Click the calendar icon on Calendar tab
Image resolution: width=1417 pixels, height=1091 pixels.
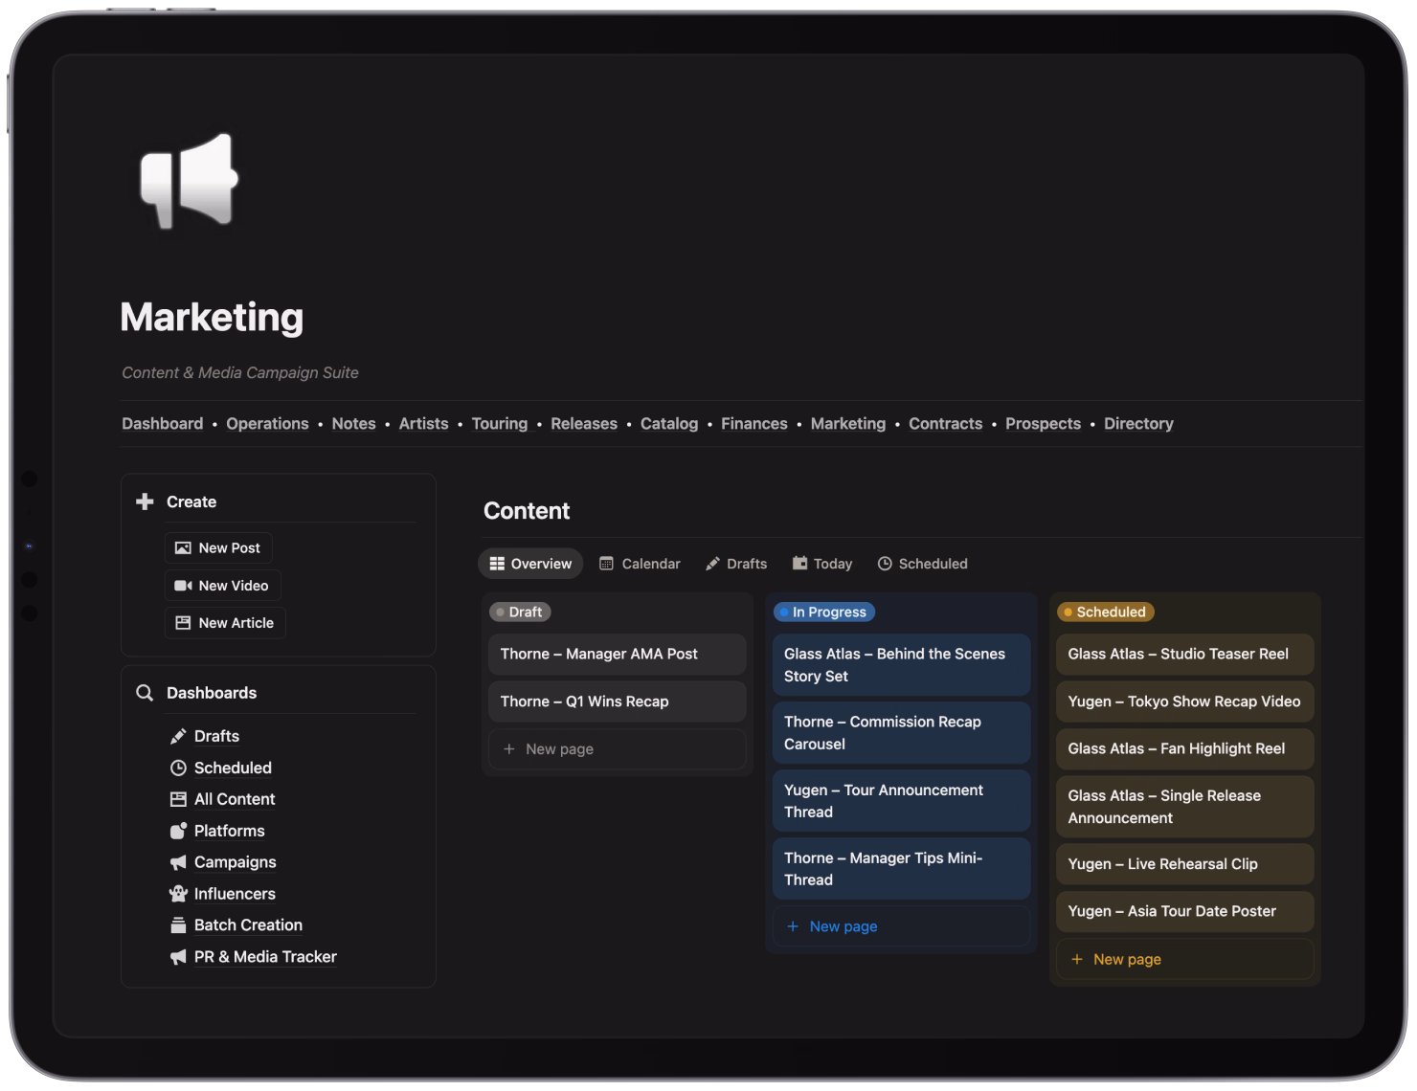(x=606, y=564)
